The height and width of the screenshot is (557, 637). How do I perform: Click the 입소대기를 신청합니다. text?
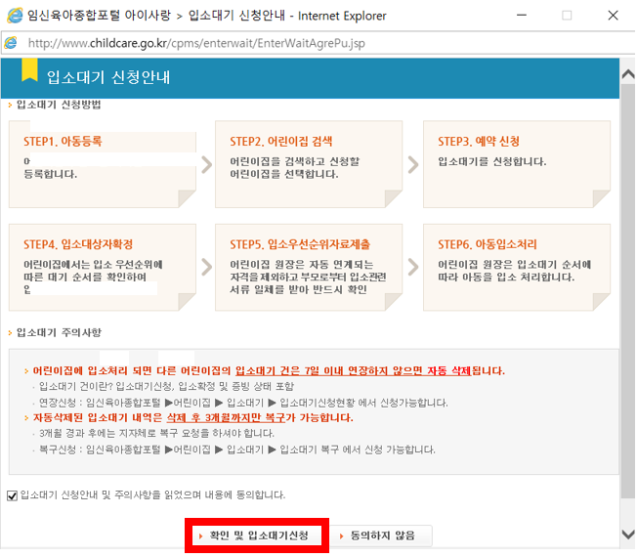click(x=492, y=161)
